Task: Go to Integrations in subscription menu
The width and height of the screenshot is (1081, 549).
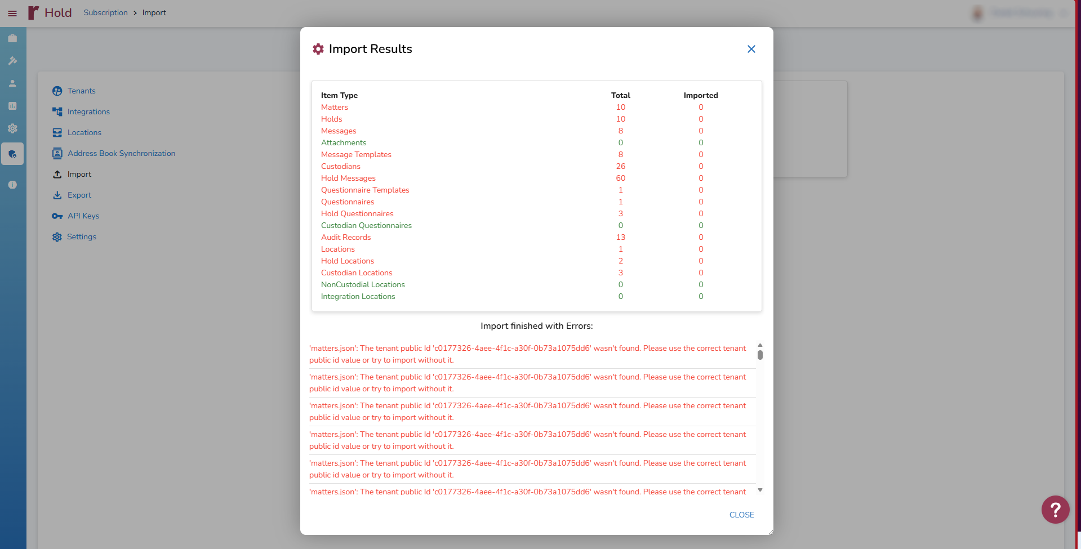Action: [88, 112]
